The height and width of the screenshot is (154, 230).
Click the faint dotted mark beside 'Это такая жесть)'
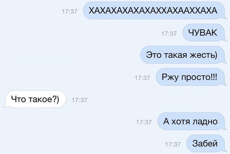[x=126, y=58]
